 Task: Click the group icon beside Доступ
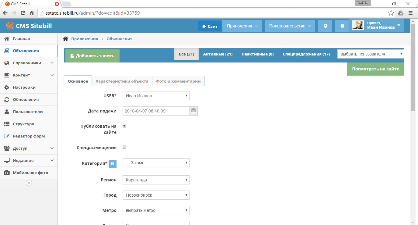click(x=7, y=148)
